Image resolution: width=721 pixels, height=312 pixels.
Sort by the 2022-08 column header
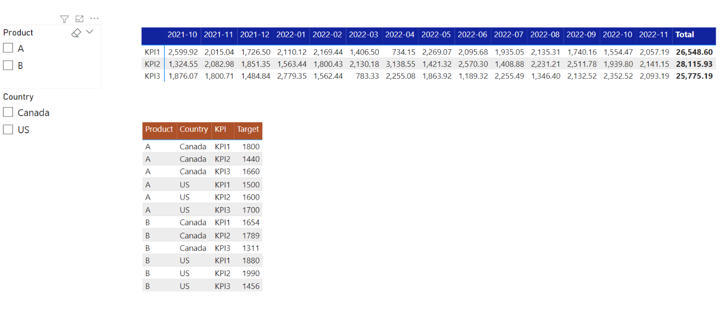545,35
